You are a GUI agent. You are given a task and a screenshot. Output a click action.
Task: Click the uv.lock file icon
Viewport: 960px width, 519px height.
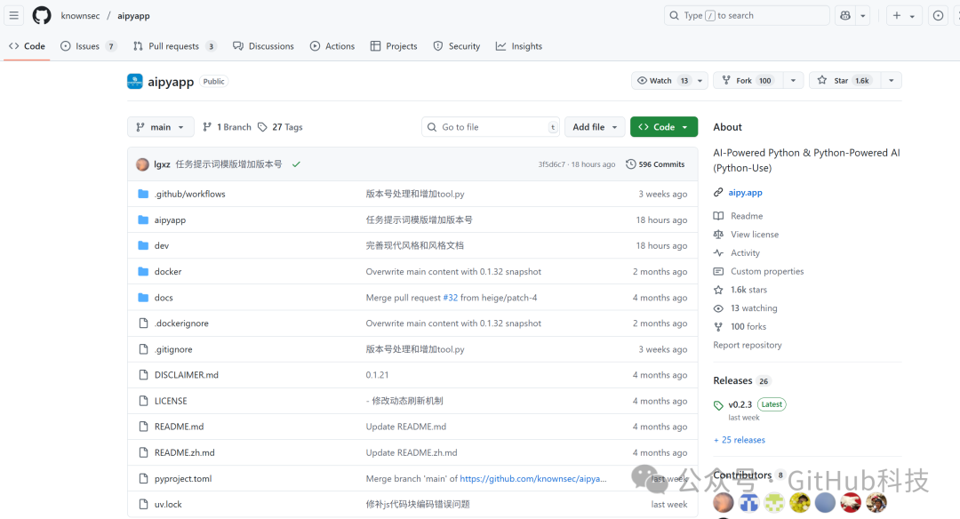coord(143,504)
